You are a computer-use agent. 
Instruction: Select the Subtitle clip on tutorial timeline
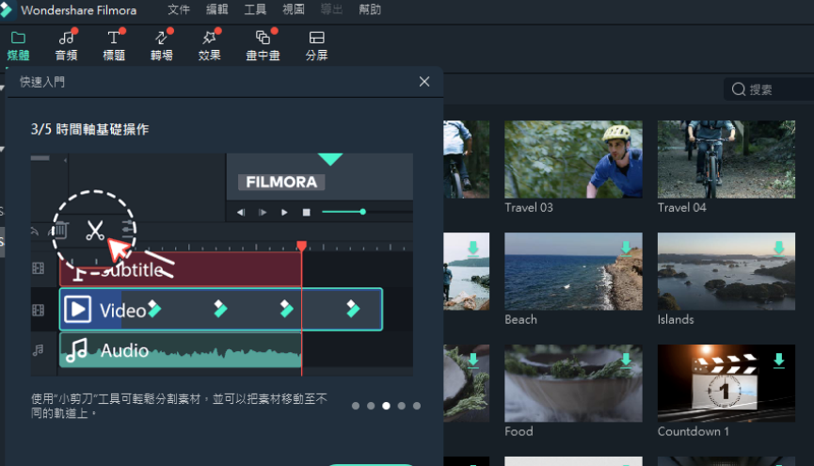(180, 269)
